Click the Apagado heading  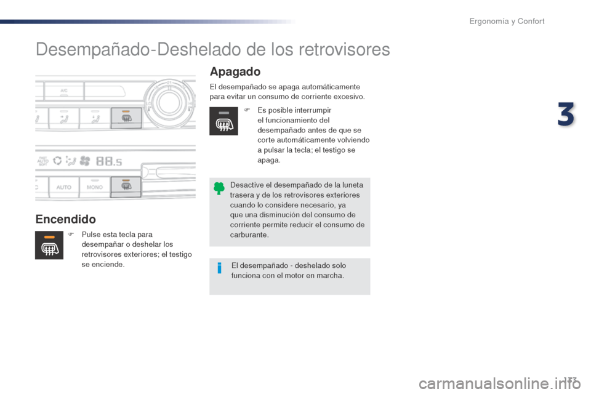pyautogui.click(x=235, y=71)
